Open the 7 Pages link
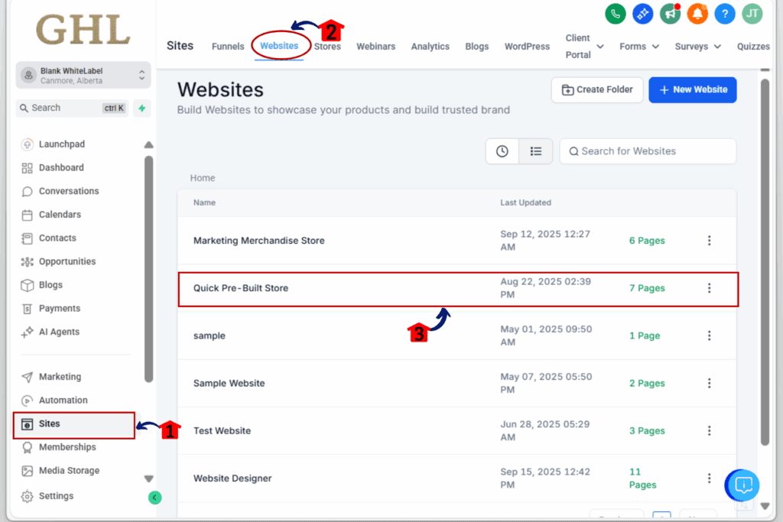Screen dimensions: 783x522 click(x=647, y=288)
